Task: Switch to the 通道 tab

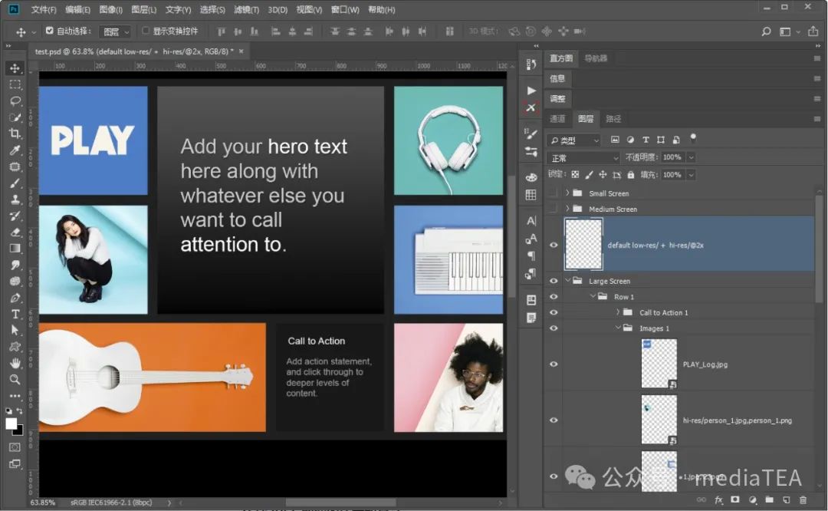Action: click(x=557, y=119)
